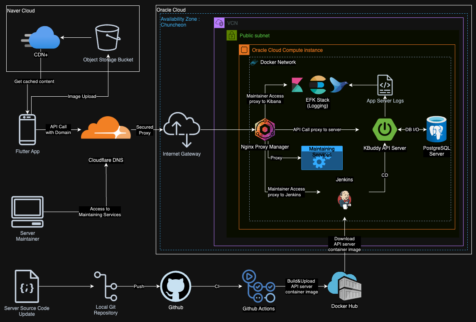Select the 'Image Upload' arrow label

pos(82,96)
